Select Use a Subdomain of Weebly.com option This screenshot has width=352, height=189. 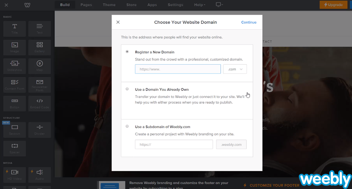click(x=127, y=126)
